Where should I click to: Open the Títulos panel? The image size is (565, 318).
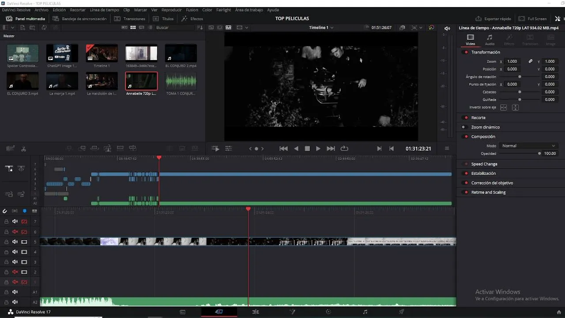[x=163, y=19]
